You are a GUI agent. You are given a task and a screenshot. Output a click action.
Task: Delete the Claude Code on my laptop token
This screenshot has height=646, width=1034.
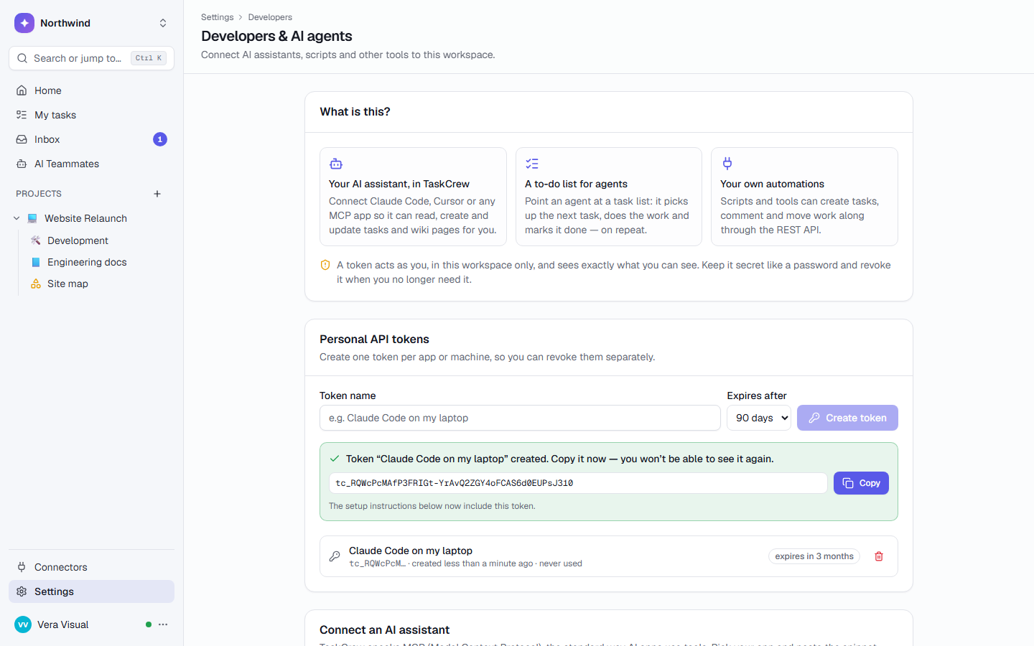coord(879,556)
